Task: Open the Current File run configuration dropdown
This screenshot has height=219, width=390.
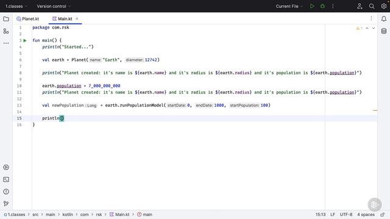Action: [x=289, y=6]
